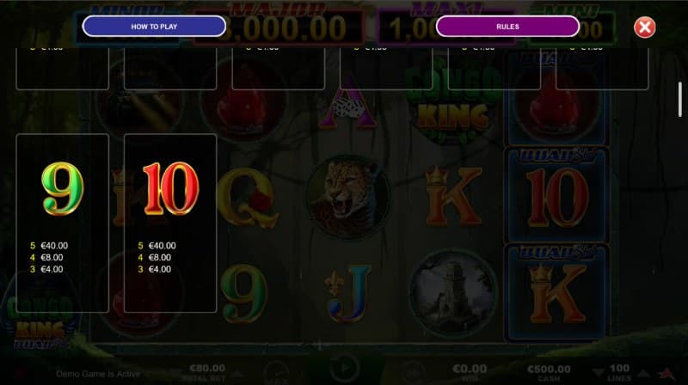Increase lines with up arrow
Screen dimensions: 688x385
pyautogui.click(x=643, y=372)
